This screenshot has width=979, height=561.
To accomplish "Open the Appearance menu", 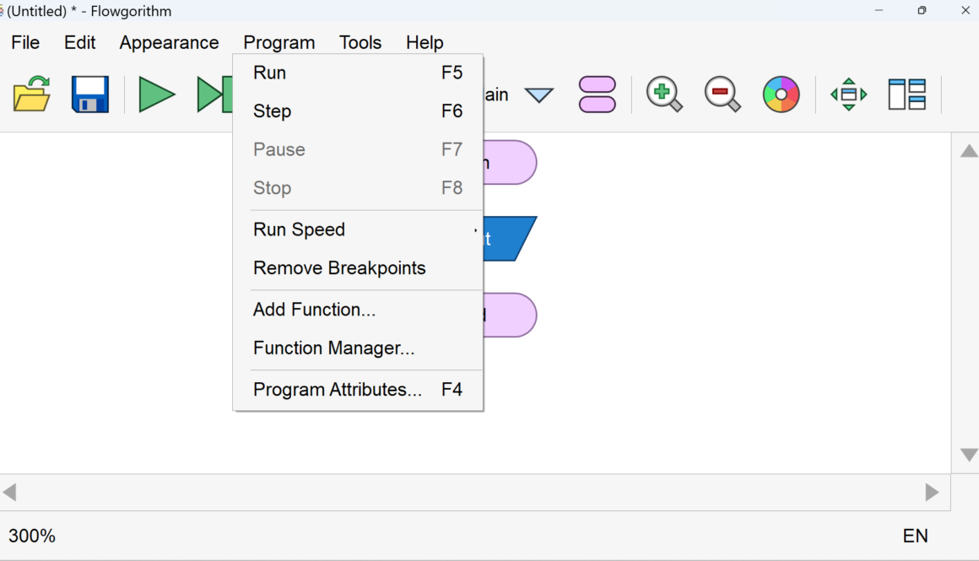I will pos(169,42).
